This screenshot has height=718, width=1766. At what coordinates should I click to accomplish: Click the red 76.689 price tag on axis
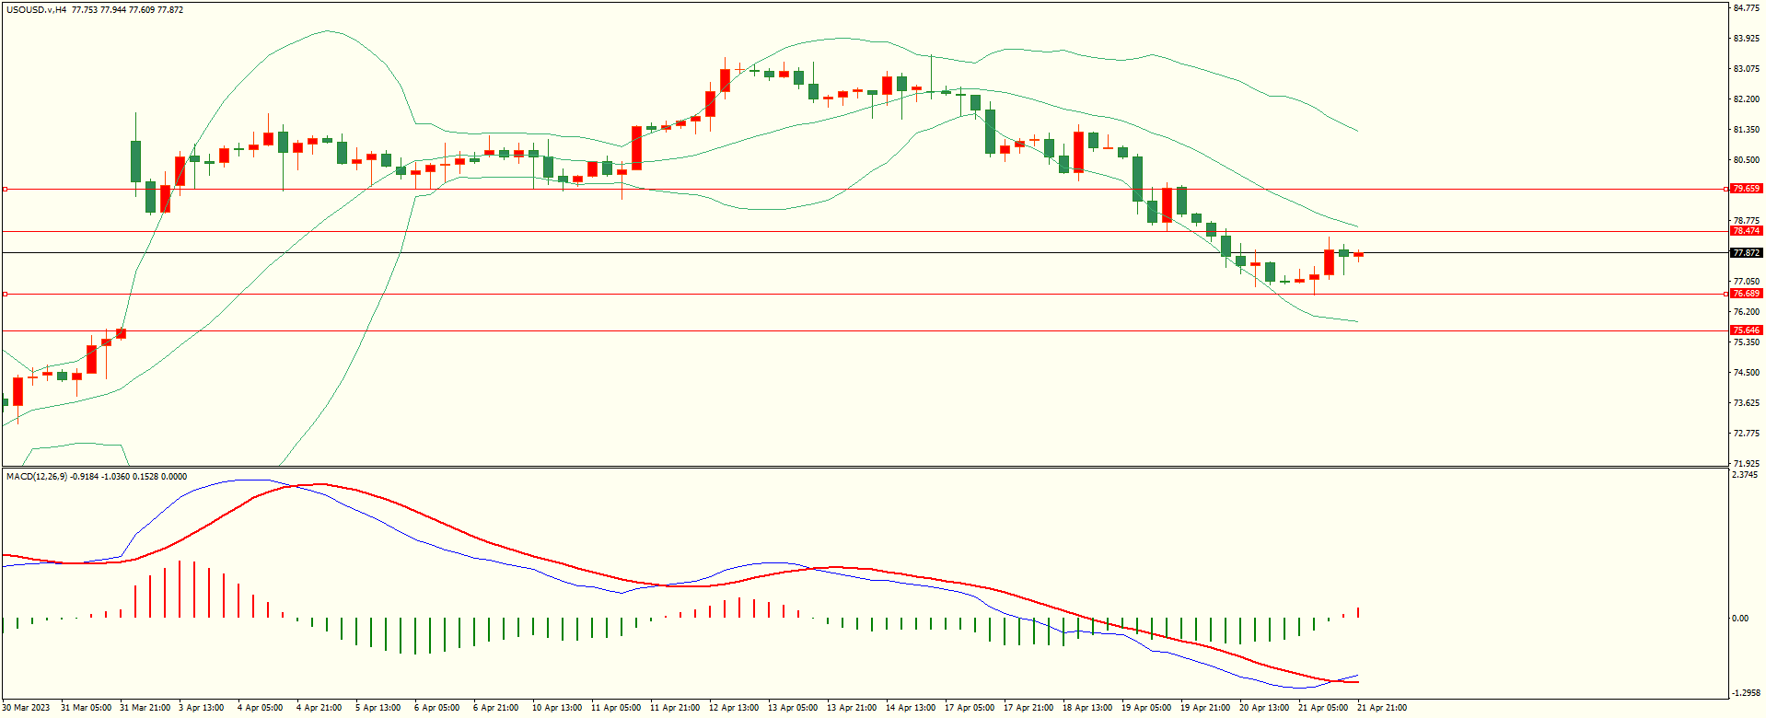(1746, 294)
